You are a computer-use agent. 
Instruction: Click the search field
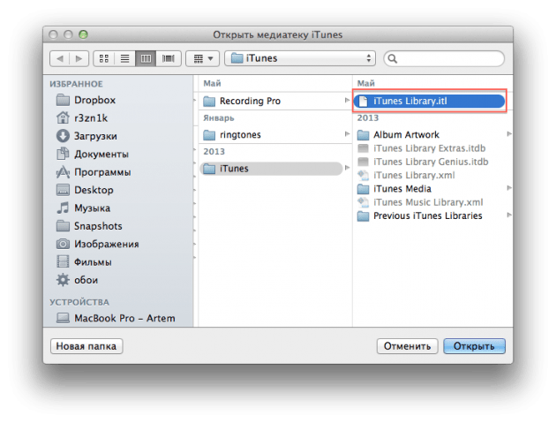pos(444,58)
